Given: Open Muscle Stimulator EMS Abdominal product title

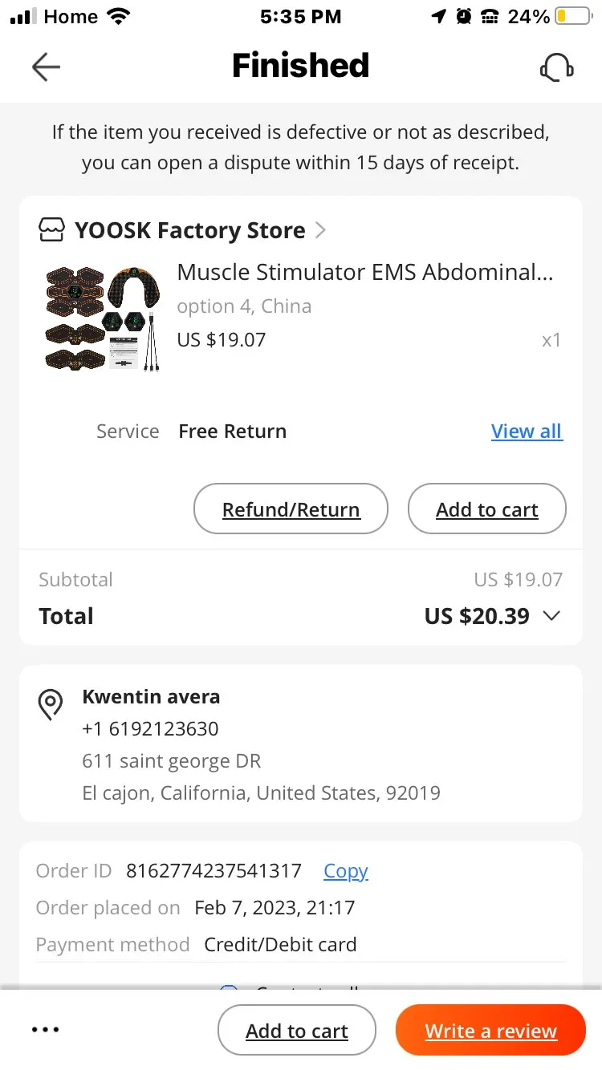Looking at the screenshot, I should click(x=365, y=273).
